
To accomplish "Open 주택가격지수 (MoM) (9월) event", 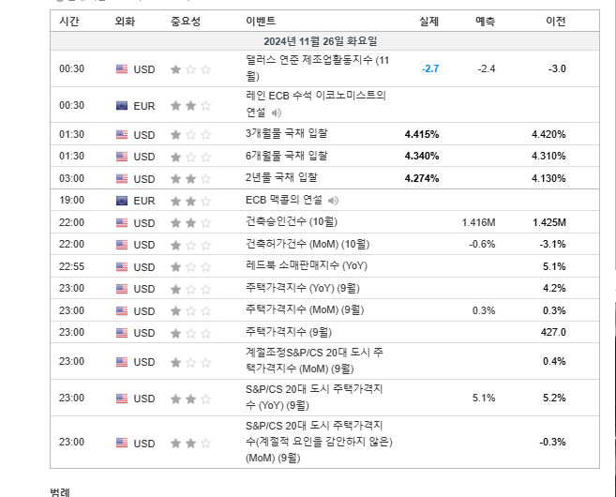I will (x=305, y=310).
